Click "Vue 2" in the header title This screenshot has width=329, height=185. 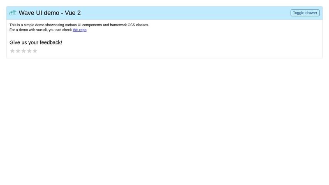(x=73, y=13)
